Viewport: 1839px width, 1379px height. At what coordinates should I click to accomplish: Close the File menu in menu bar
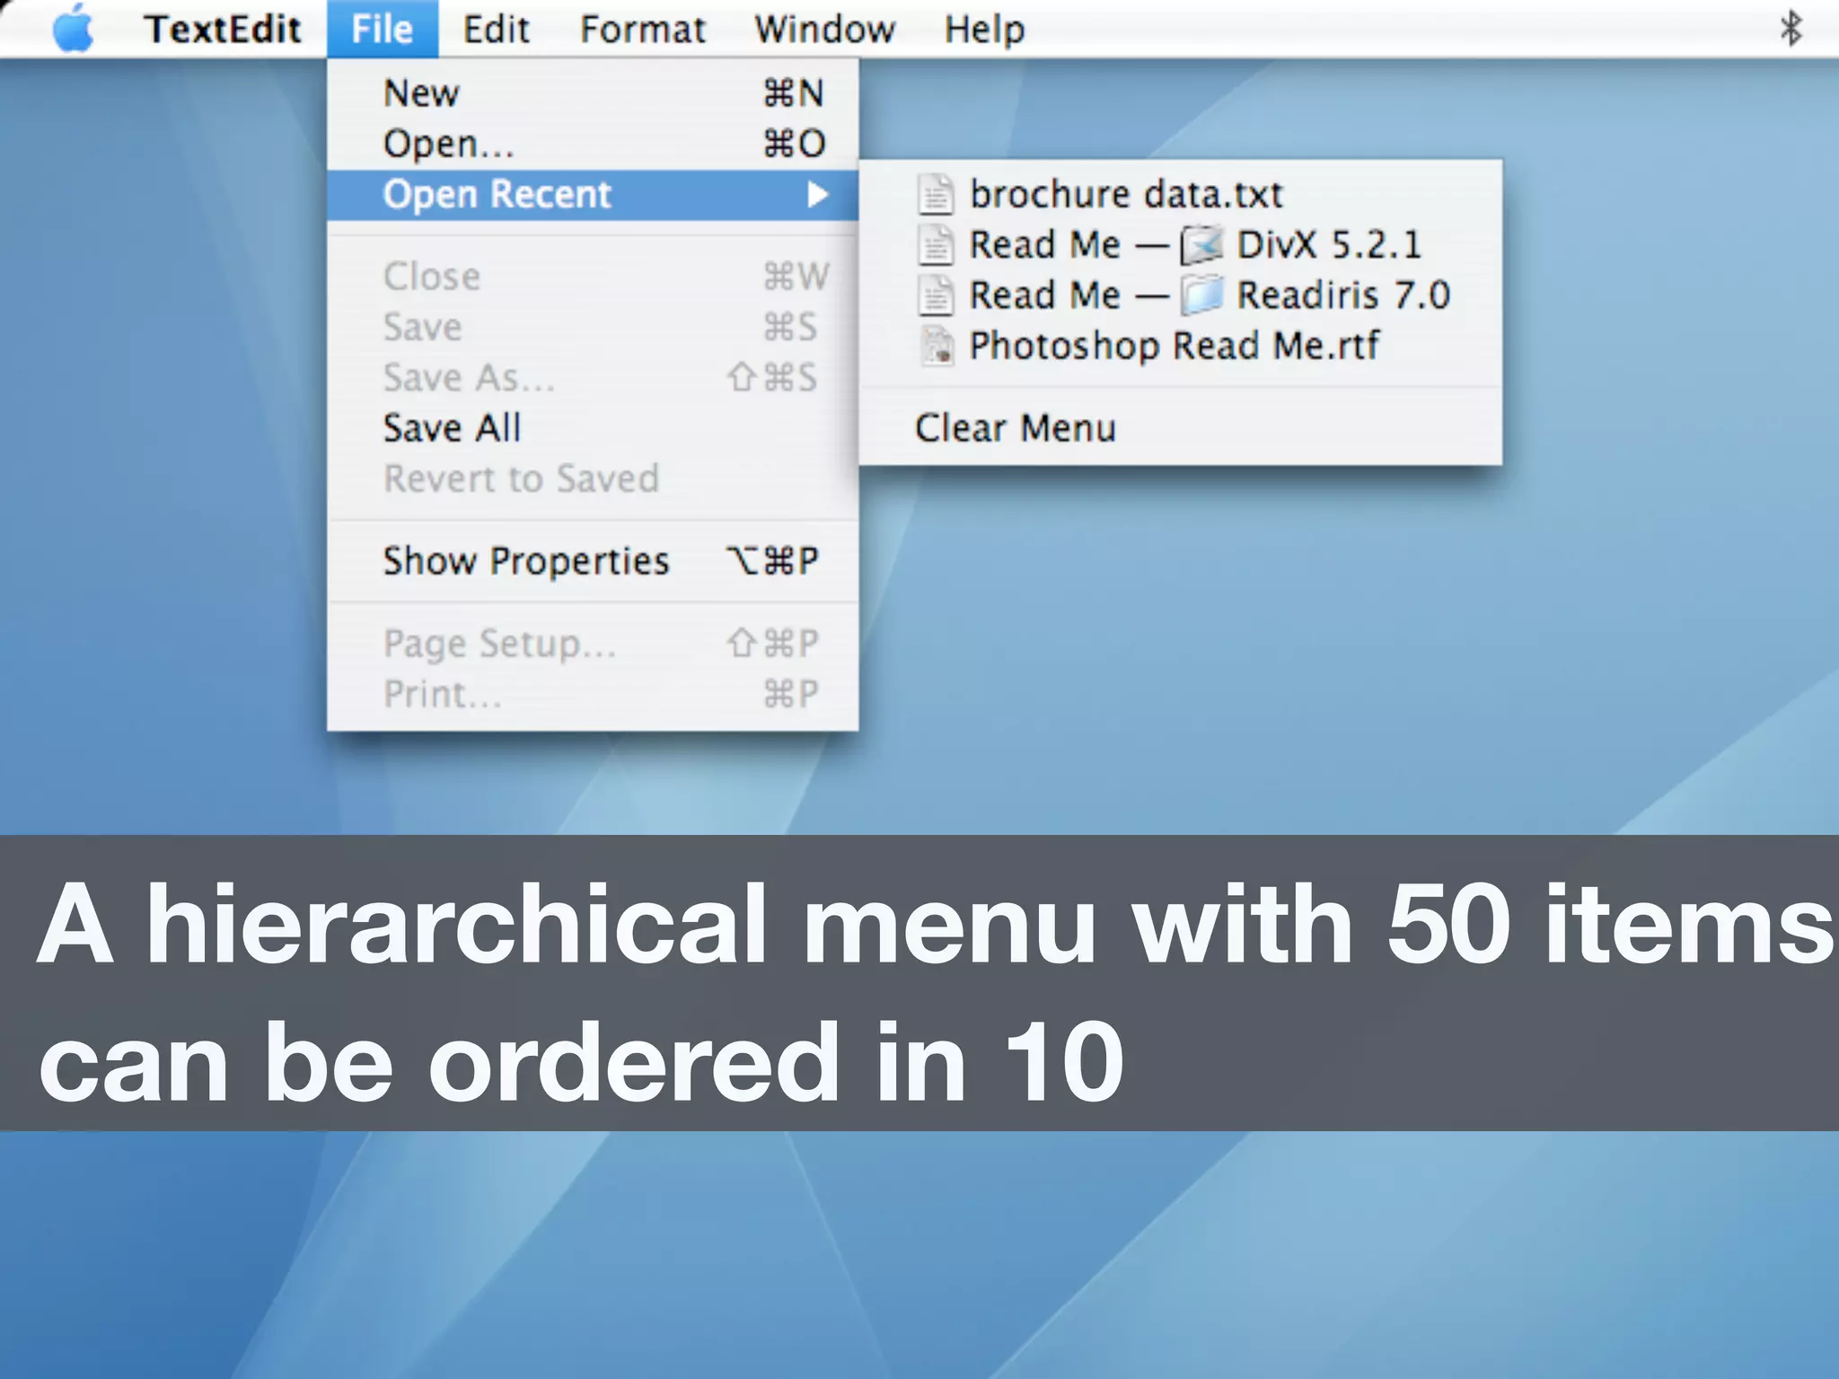pyautogui.click(x=383, y=29)
